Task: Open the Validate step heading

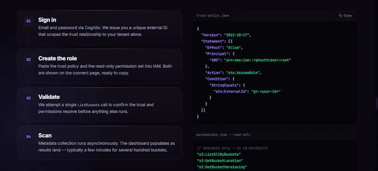Action: click(49, 97)
